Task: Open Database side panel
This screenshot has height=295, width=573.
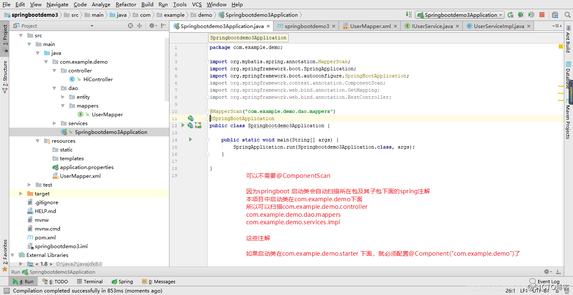Action: [568, 75]
